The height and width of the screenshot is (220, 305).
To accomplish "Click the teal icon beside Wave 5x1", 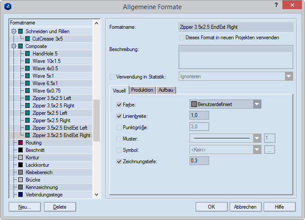I will point(27,76).
